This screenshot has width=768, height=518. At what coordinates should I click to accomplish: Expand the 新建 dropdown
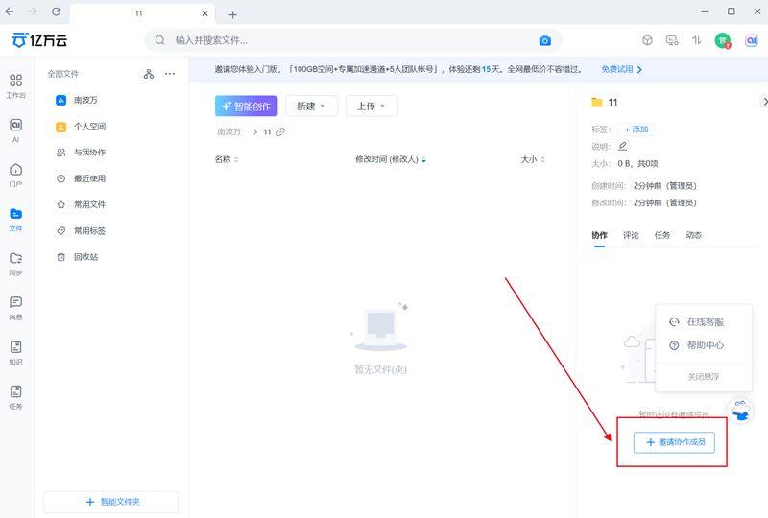click(x=311, y=106)
